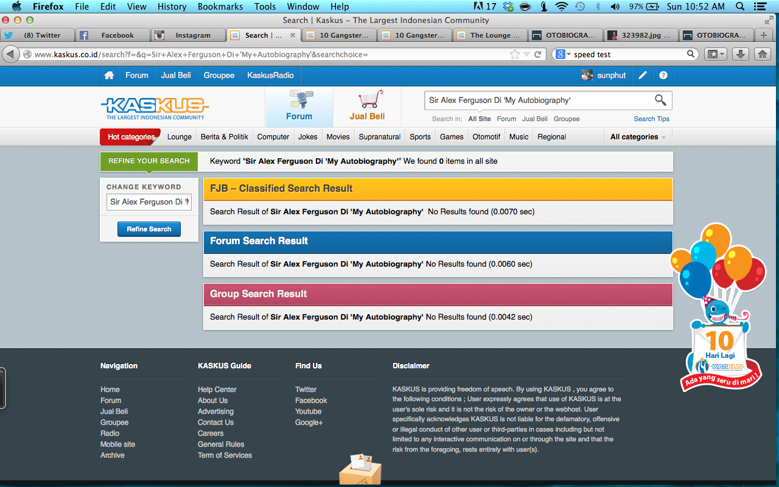Click the sunphut username link
Viewport: 779px width, 487px height.
pyautogui.click(x=612, y=75)
